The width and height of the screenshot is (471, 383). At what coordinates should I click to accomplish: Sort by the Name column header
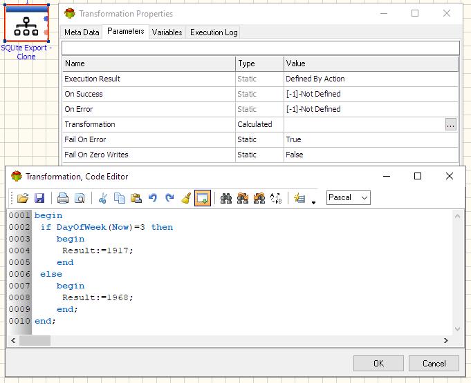pyautogui.click(x=149, y=63)
